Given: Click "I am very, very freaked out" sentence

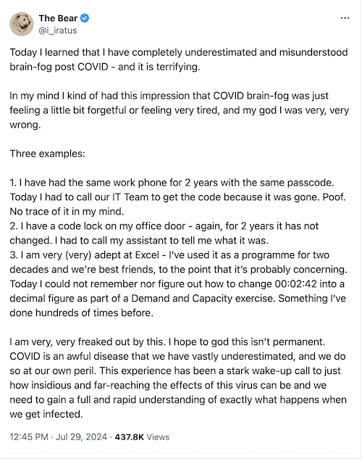Looking at the screenshot, I should [167, 342].
